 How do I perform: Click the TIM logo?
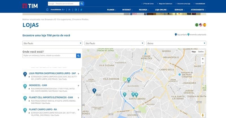pyautogui.click(x=30, y=6)
